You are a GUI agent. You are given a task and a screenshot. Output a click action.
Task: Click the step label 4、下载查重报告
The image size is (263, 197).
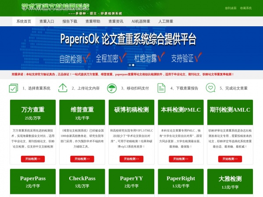tap(185, 88)
